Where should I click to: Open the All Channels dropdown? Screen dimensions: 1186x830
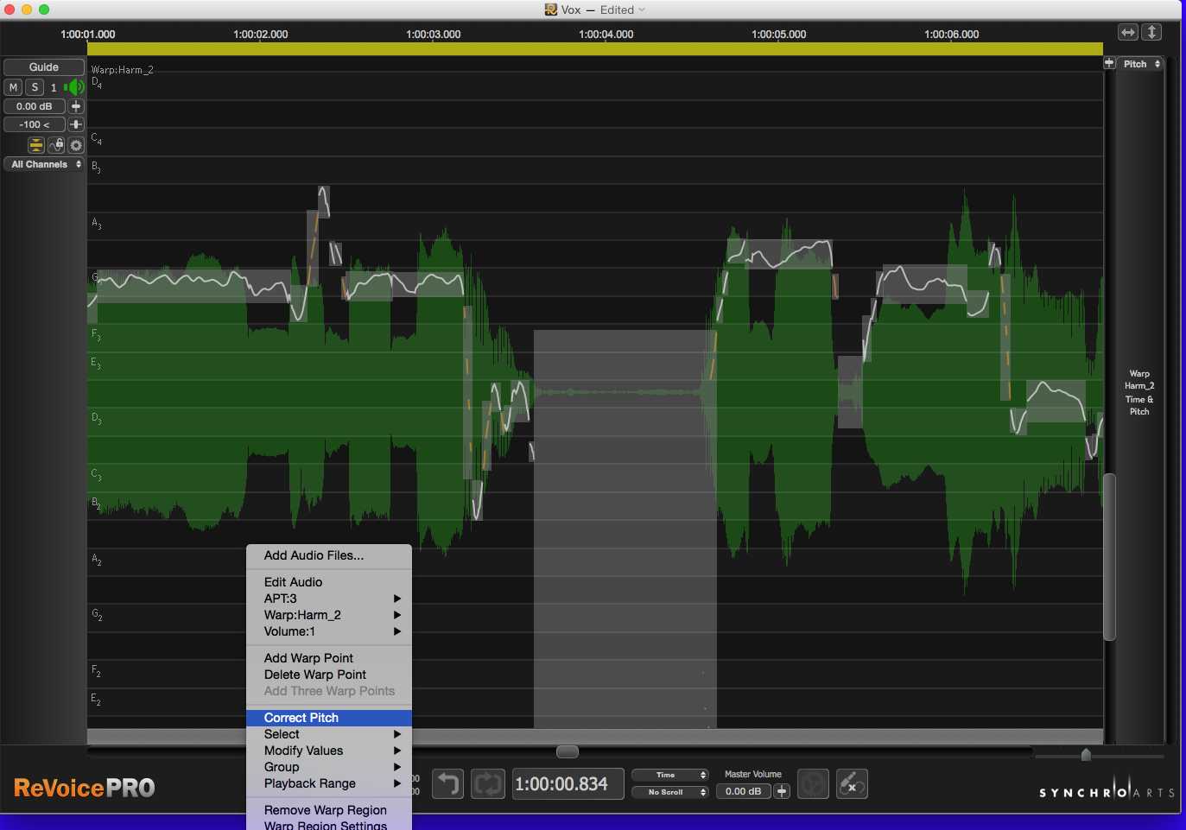point(44,164)
